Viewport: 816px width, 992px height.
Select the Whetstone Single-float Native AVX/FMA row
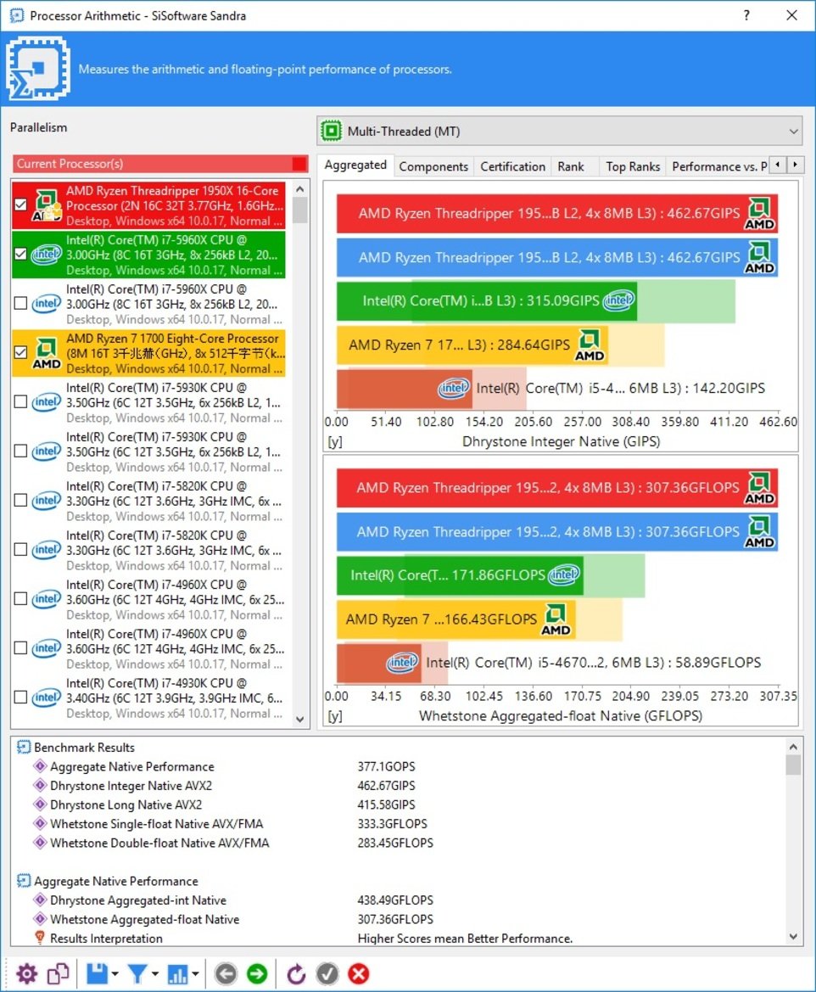coord(399,824)
